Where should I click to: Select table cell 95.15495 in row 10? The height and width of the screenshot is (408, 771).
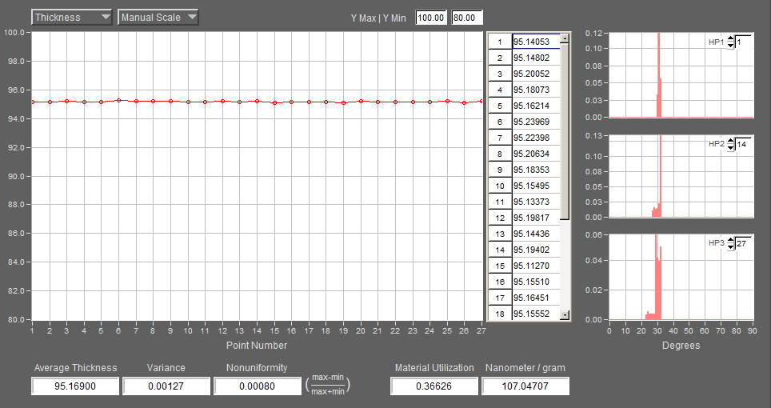pyautogui.click(x=536, y=186)
